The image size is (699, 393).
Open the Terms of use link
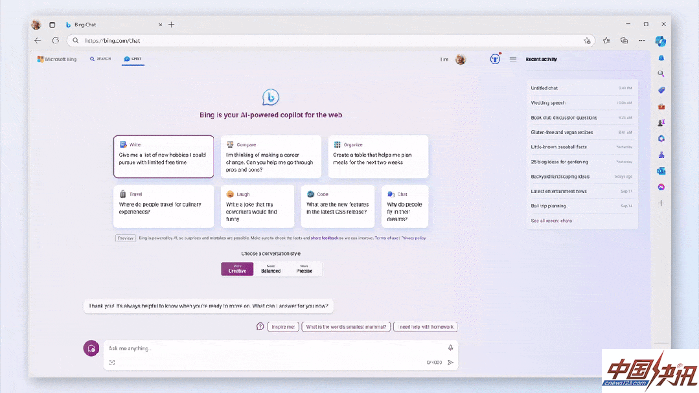pyautogui.click(x=387, y=238)
